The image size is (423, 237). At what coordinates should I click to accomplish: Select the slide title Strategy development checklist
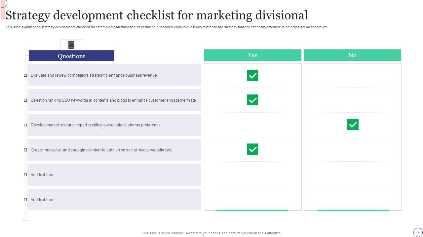click(x=157, y=15)
